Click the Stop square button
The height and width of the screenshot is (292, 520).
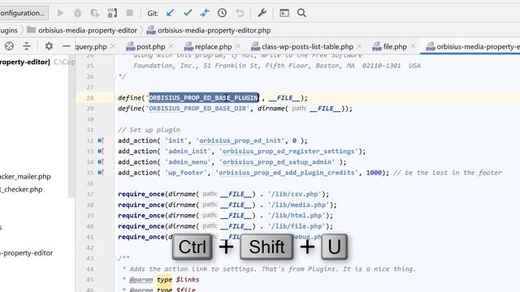click(x=130, y=13)
